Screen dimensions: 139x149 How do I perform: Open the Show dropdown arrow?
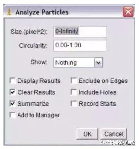pos(99,62)
